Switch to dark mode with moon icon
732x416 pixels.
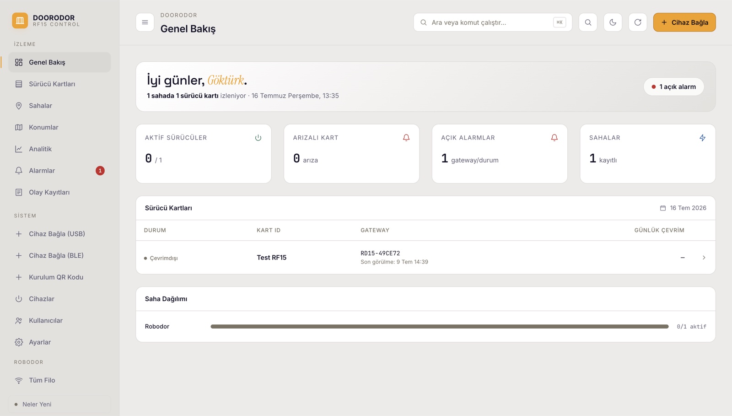coord(613,22)
